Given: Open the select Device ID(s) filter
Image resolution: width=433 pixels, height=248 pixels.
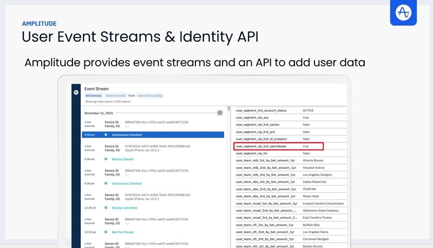Looking at the screenshot, I should [x=150, y=95].
